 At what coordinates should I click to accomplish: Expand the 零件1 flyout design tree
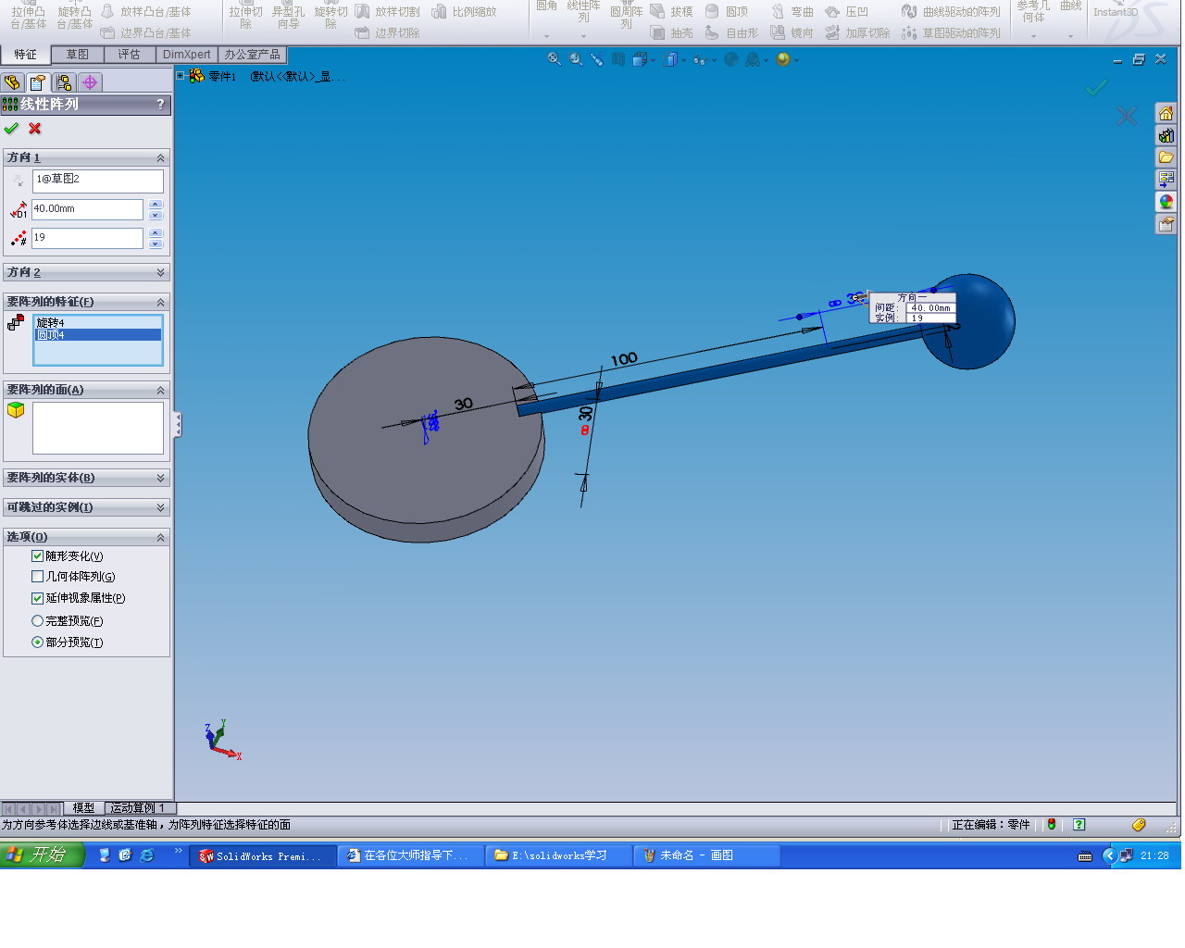(x=181, y=76)
